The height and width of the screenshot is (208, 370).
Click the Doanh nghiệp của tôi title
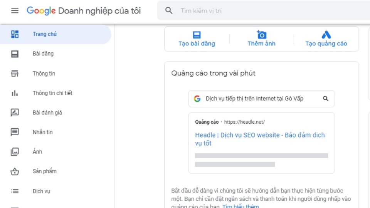[99, 11]
